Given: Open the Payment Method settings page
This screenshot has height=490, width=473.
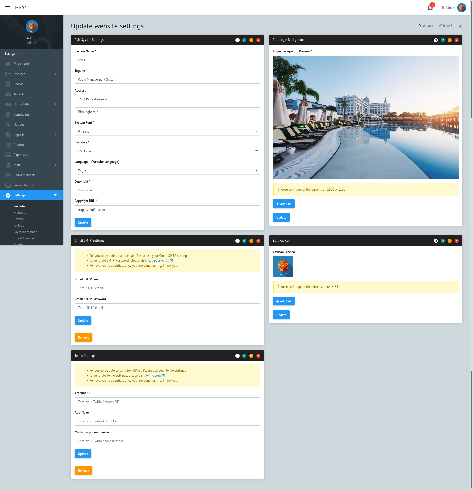Looking at the screenshot, I should click(x=25, y=232).
